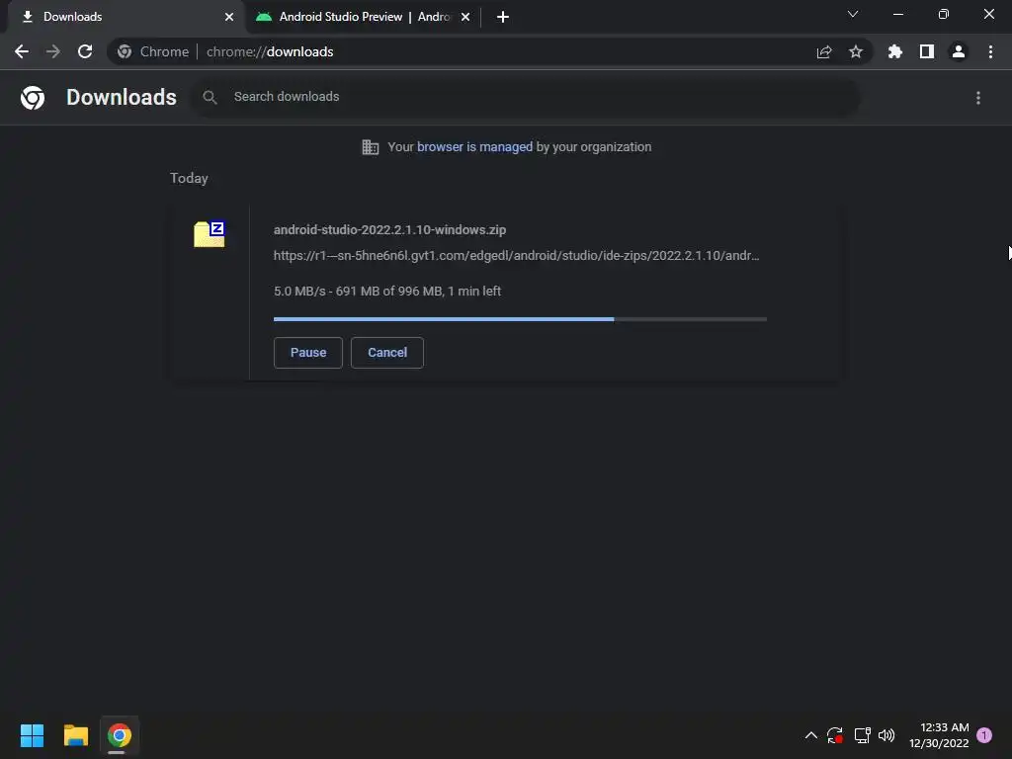Close the Android Studio Preview tab

pyautogui.click(x=465, y=17)
